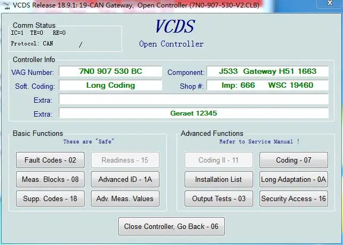Click the VAG Number: label
The image size is (343, 245).
coord(33,72)
